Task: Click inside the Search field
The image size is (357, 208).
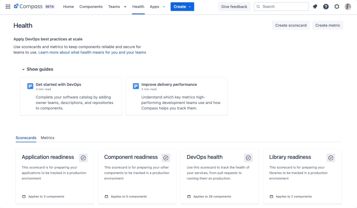Action: click(281, 6)
